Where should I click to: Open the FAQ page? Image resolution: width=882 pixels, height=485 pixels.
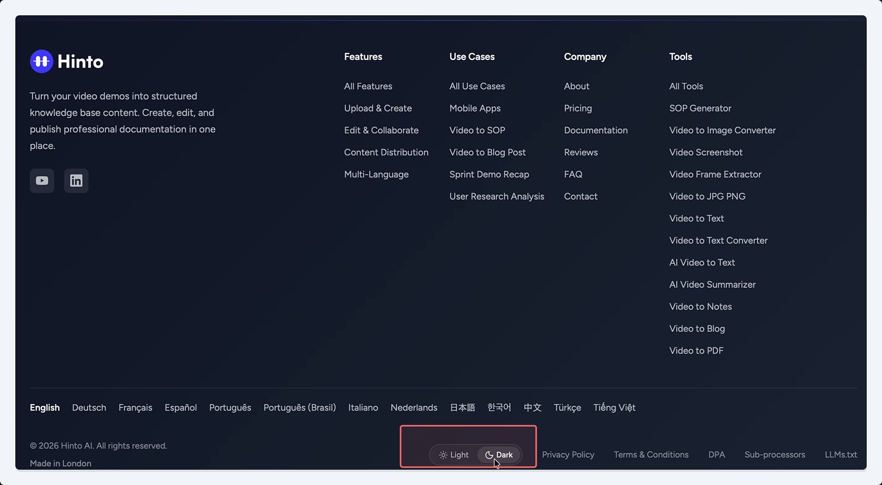pyautogui.click(x=574, y=174)
